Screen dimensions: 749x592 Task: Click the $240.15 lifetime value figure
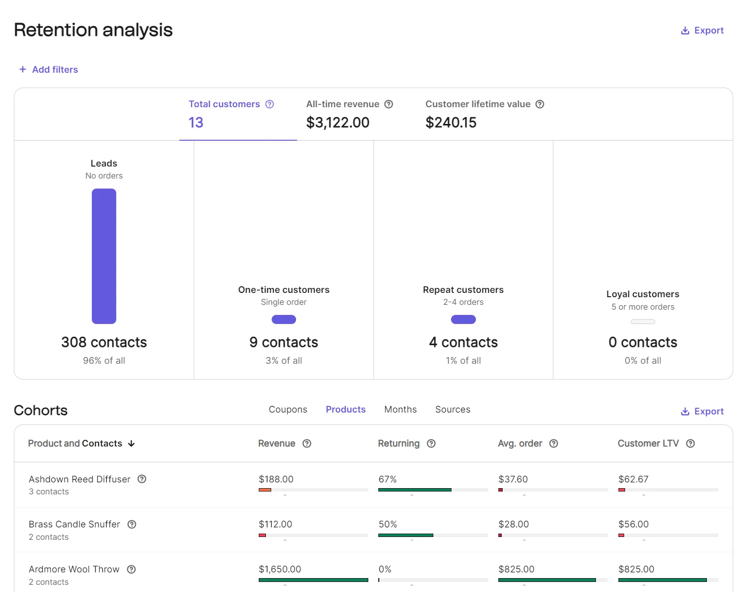[451, 123]
